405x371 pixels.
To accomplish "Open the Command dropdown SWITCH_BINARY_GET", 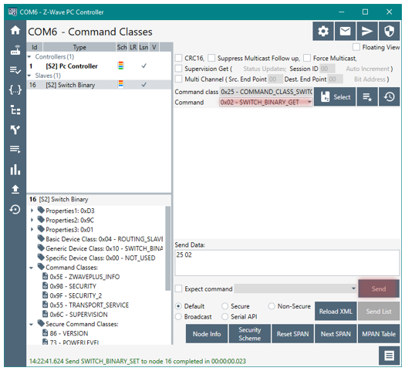I will (x=266, y=103).
